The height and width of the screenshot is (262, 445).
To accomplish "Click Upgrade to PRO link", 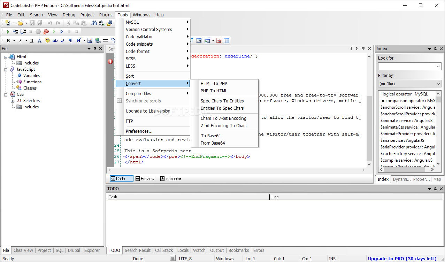I will coord(402,259).
